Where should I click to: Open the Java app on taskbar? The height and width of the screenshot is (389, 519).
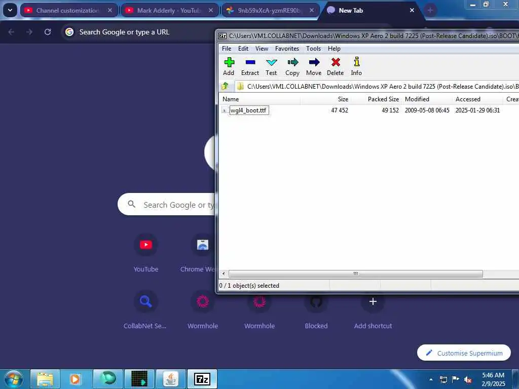[x=171, y=379]
